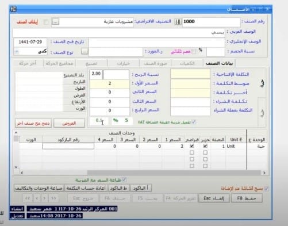The image size is (288, 226).
Task: Click VAT percentage field showing 5
Action: [x=122, y=121]
